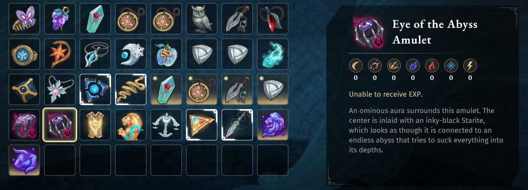Pick the golden chest armor item
Image resolution: width=528 pixels, height=190 pixels.
(x=95, y=125)
